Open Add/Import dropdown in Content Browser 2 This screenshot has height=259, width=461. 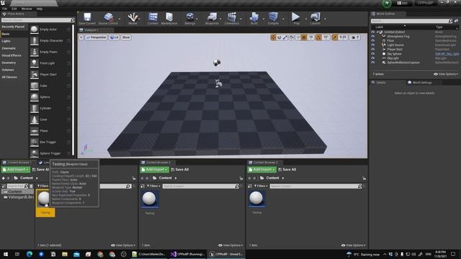154,170
